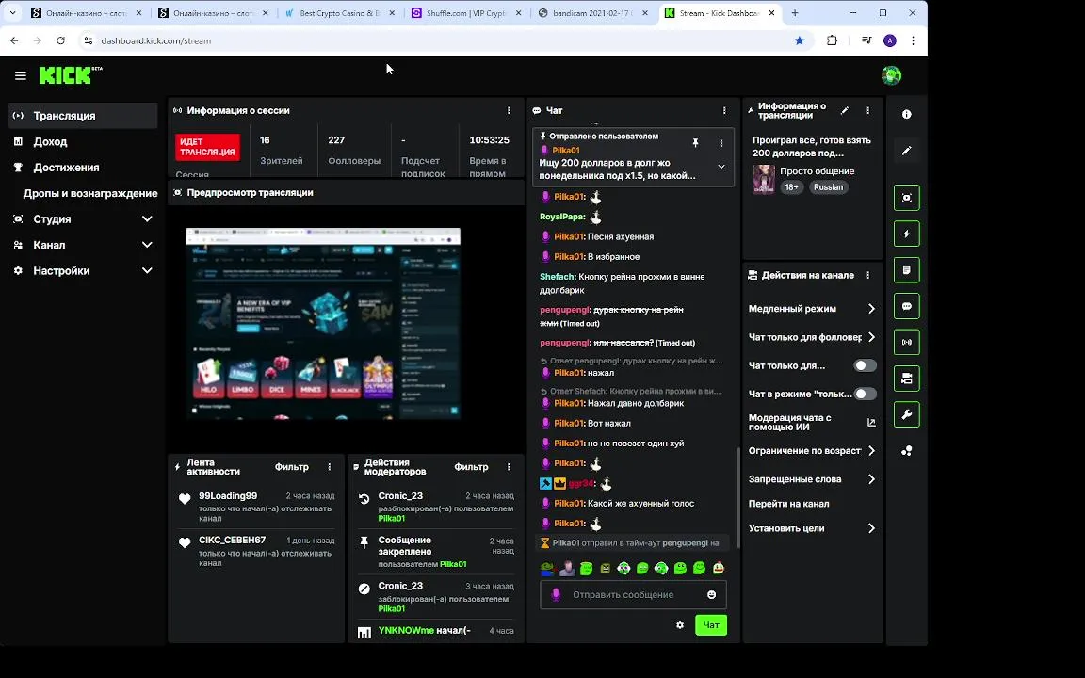This screenshot has height=678, width=1085.
Task: Open Медленный режим options
Action: pyautogui.click(x=813, y=309)
